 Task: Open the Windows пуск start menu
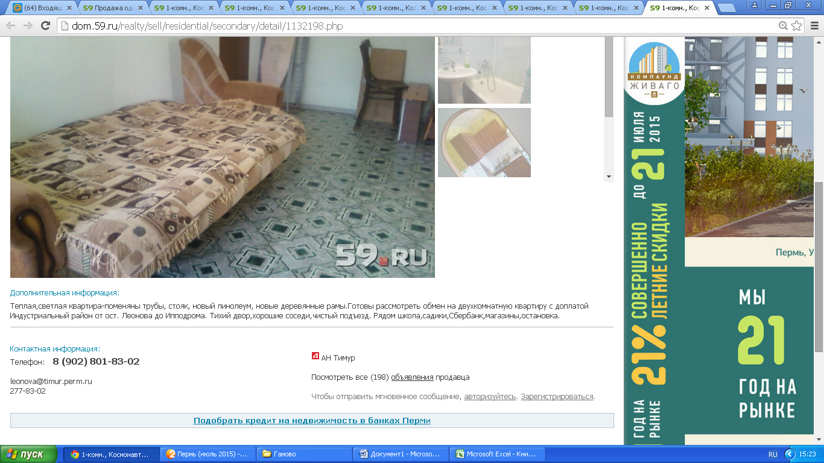tap(28, 454)
